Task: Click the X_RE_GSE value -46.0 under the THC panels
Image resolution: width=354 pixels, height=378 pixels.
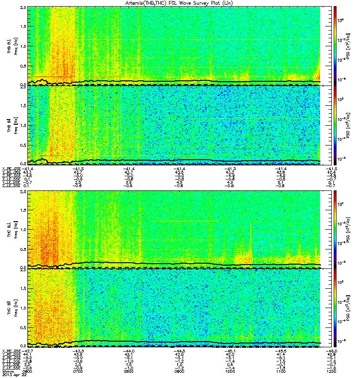Action: [332, 351]
